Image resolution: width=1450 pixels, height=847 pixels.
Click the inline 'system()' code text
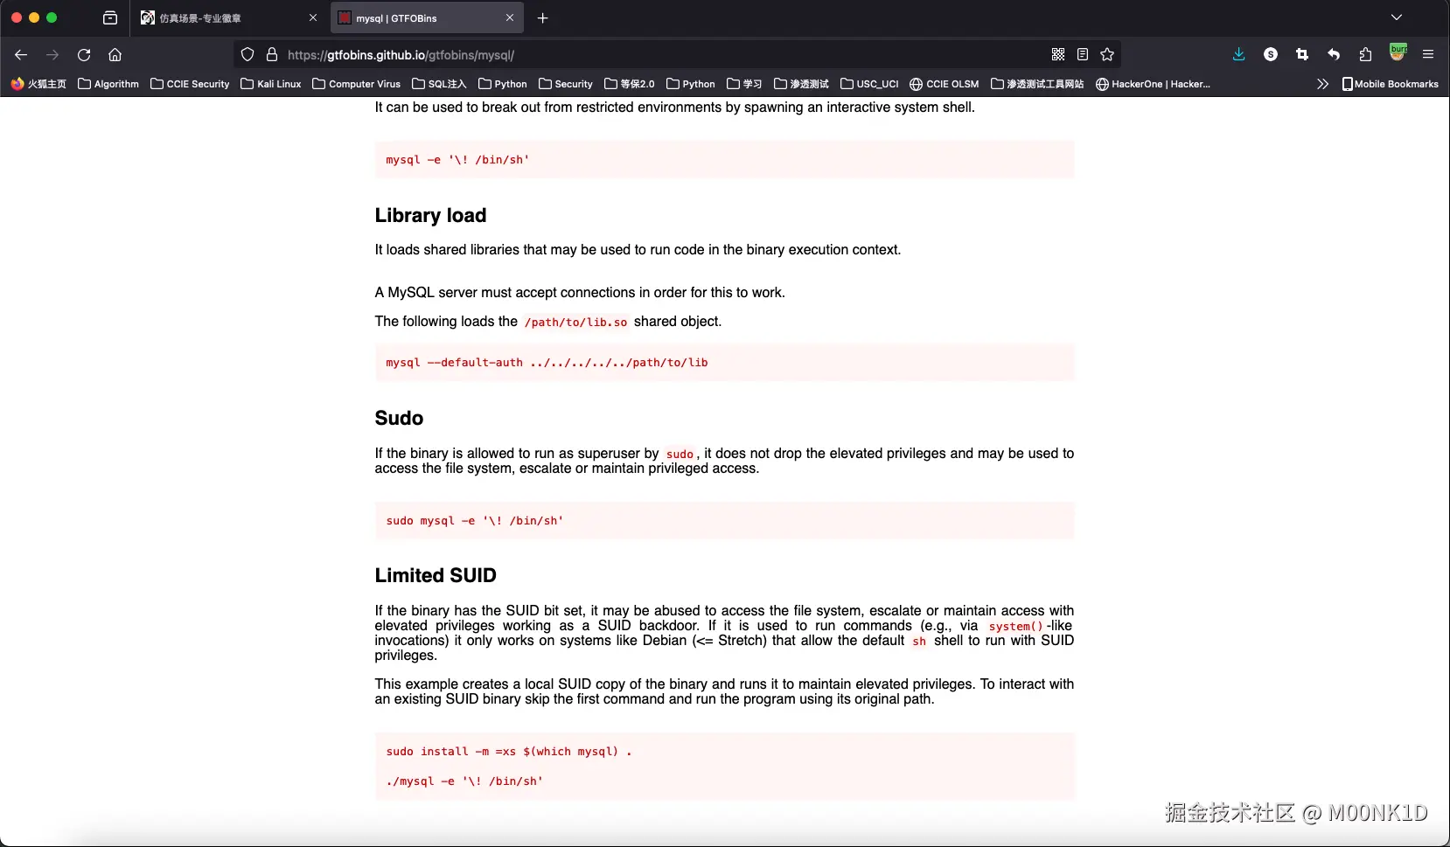click(x=1015, y=626)
